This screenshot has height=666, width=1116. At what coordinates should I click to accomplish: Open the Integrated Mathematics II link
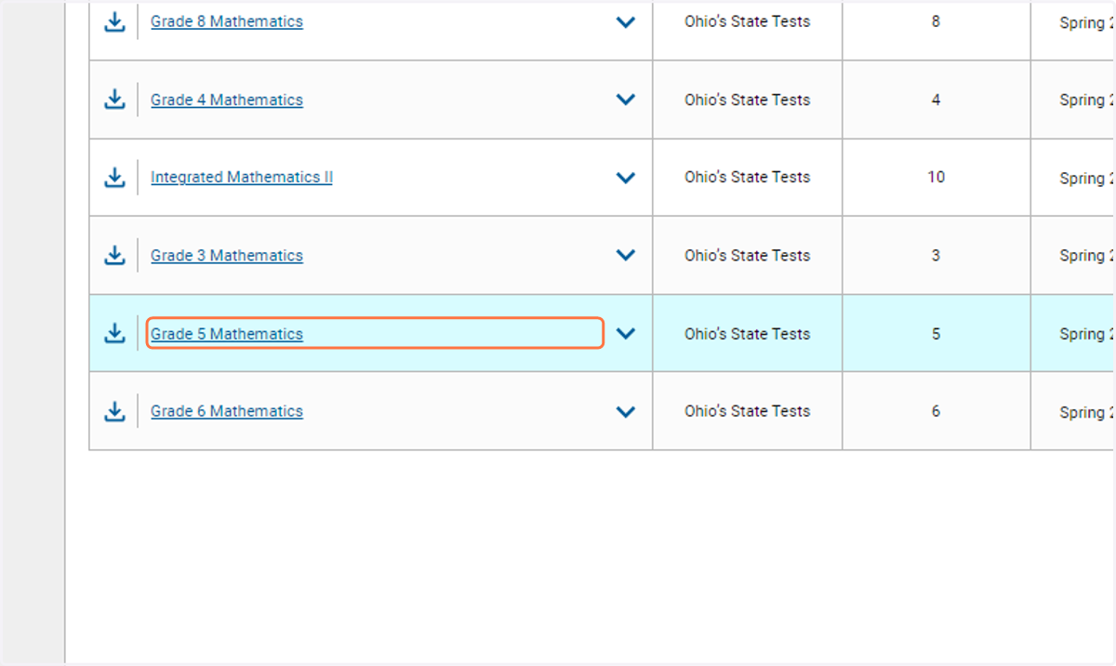(x=242, y=177)
